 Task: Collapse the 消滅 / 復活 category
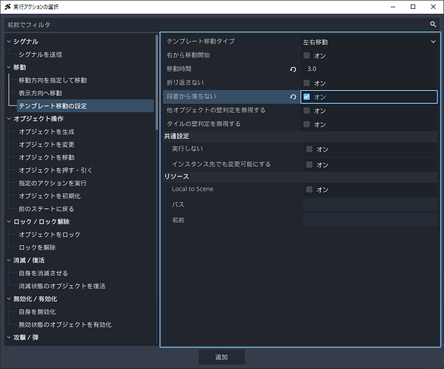click(9, 261)
